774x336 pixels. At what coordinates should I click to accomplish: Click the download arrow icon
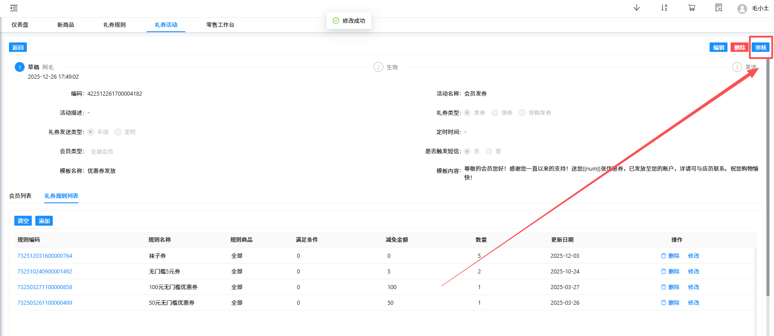coord(637,8)
